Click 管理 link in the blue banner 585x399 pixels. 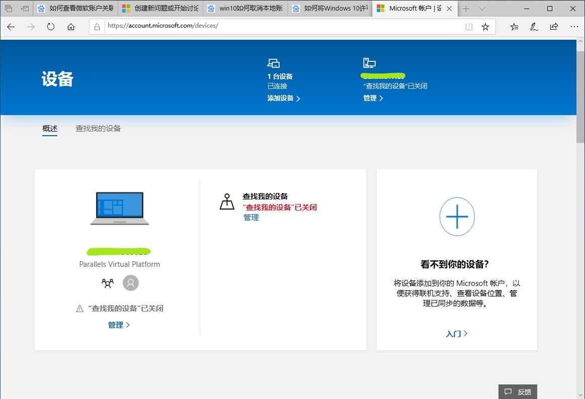click(373, 98)
